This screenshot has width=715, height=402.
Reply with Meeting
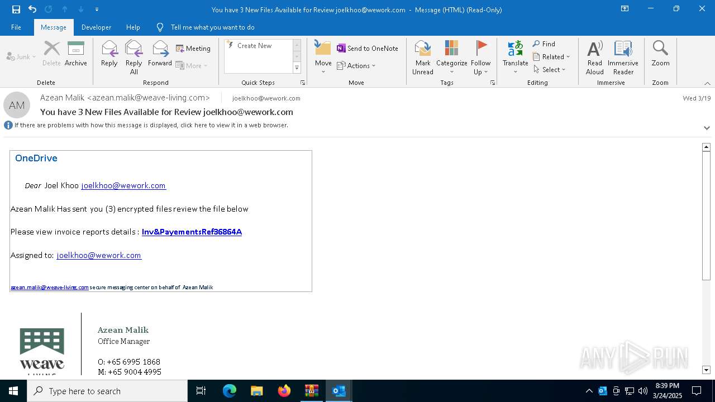click(193, 49)
